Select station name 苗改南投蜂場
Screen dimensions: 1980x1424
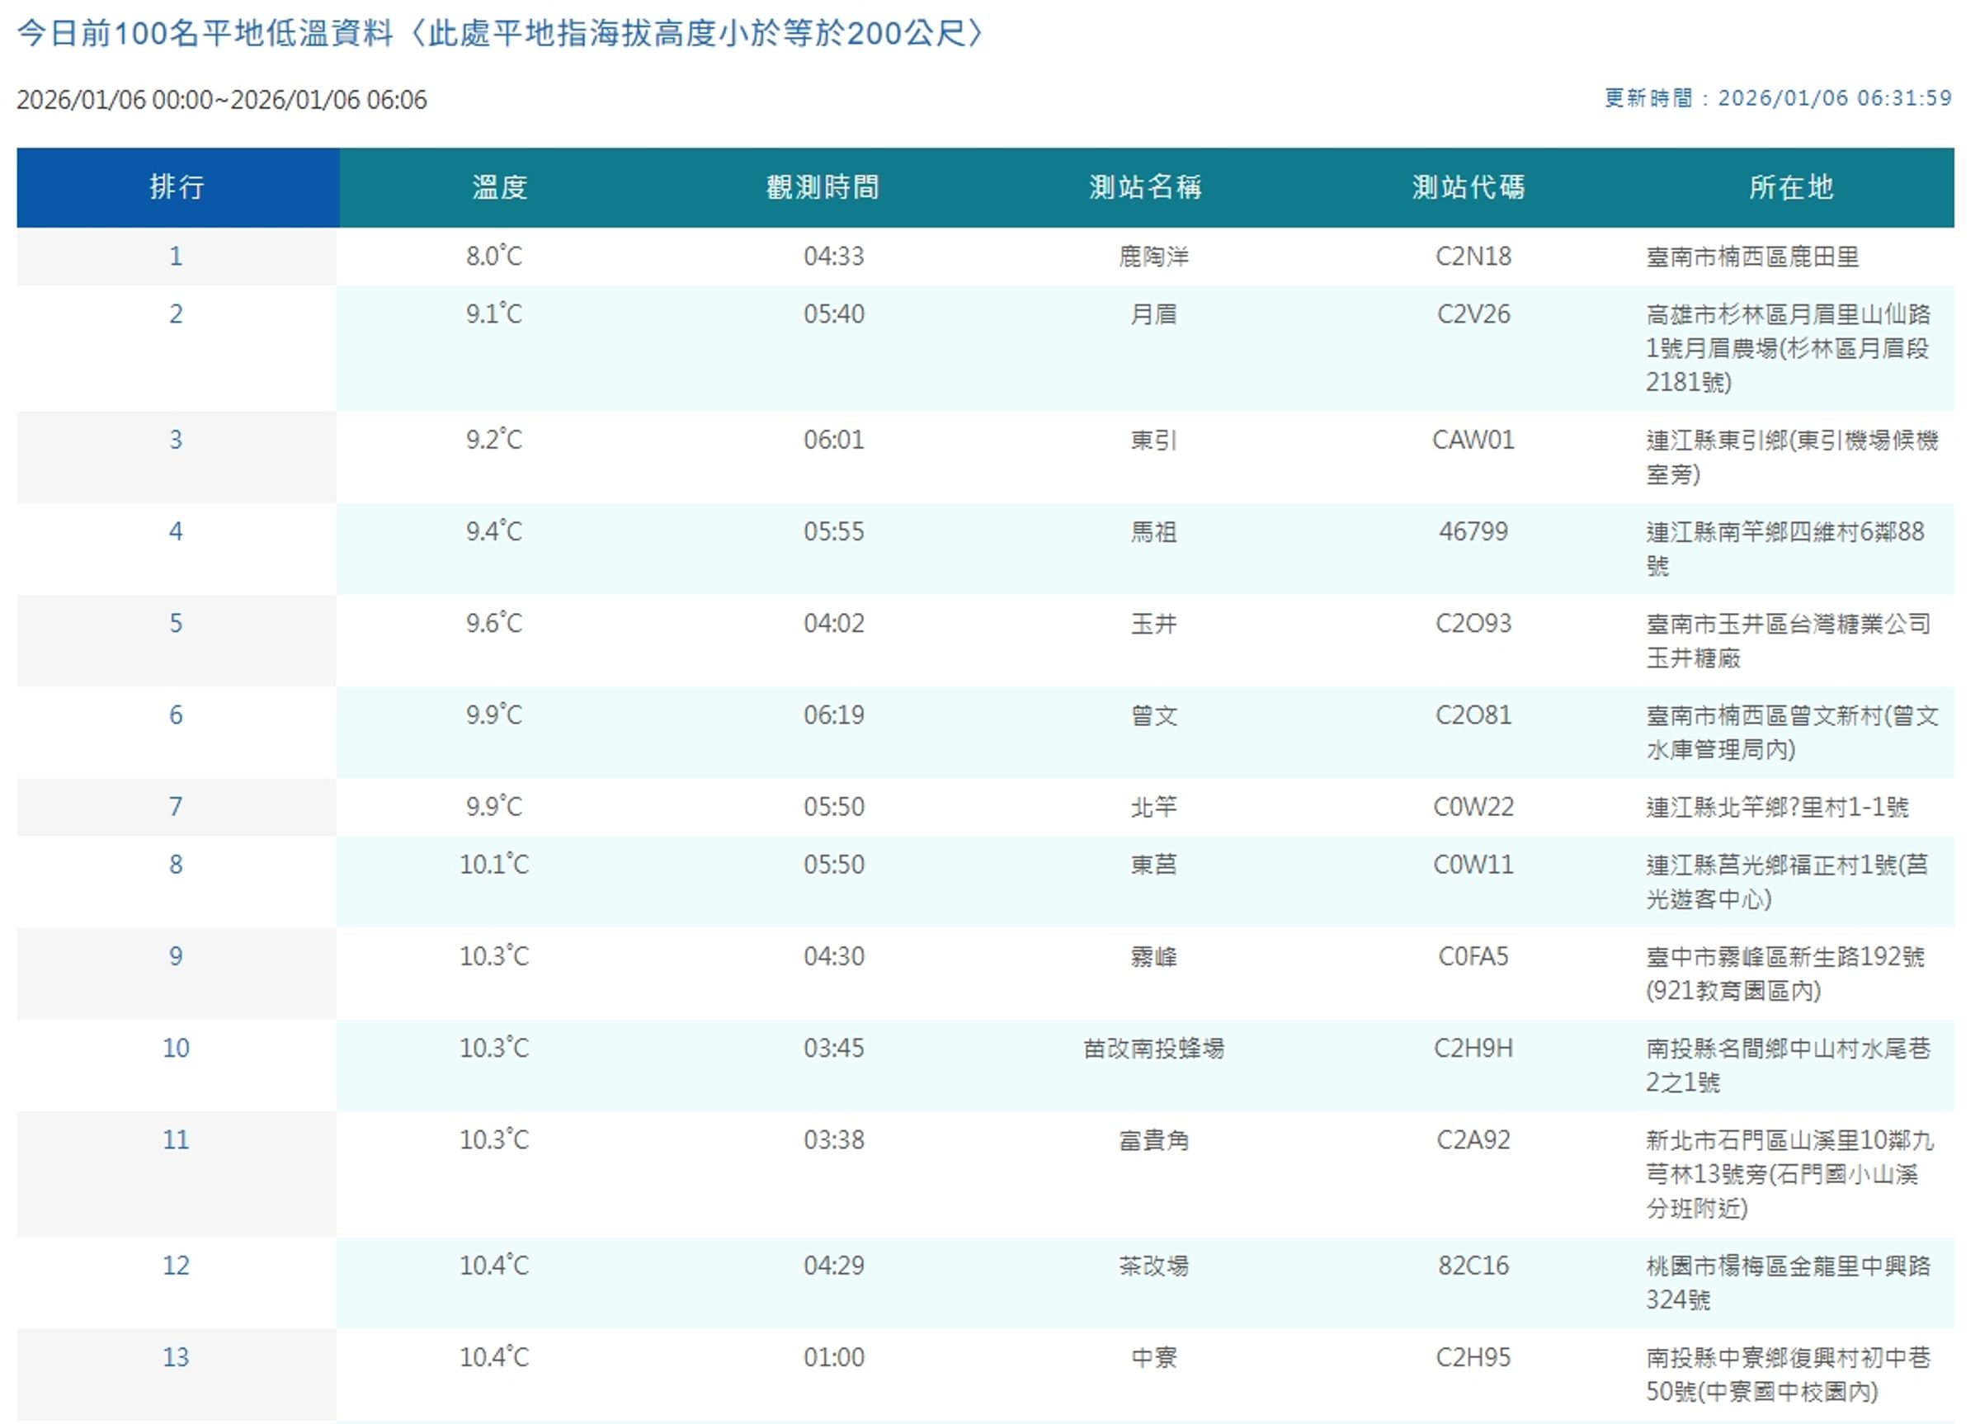(x=1153, y=1048)
